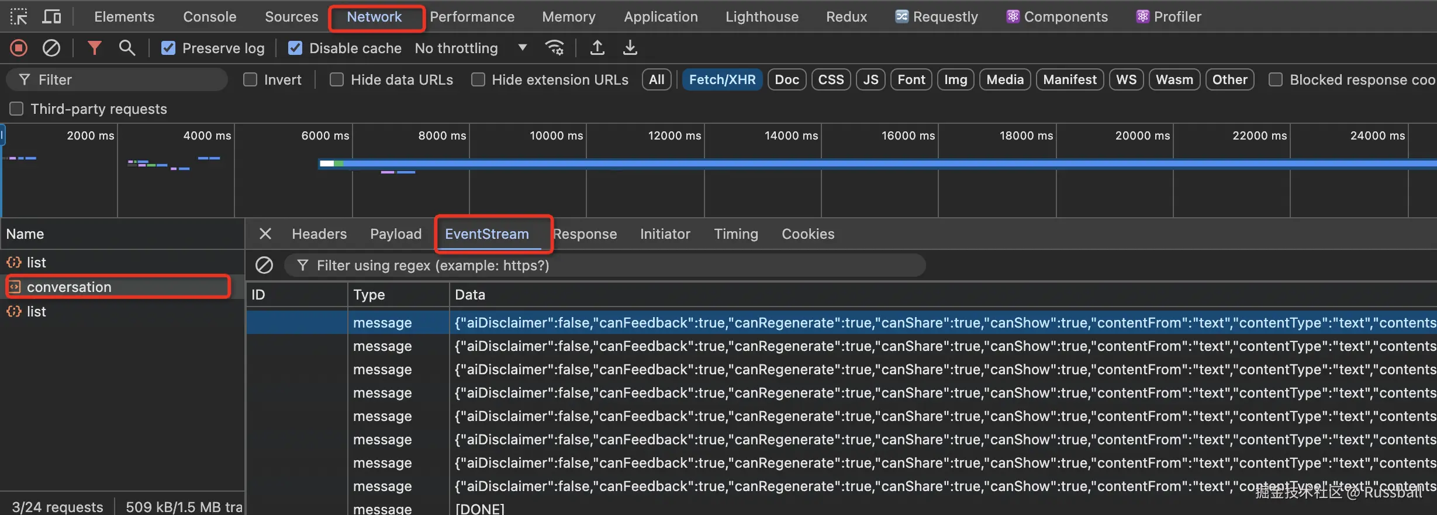Toggle the red filter funnel icon
The width and height of the screenshot is (1437, 515).
(94, 48)
